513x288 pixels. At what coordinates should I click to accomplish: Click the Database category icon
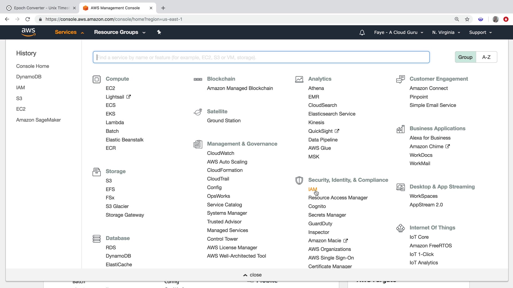point(96,239)
